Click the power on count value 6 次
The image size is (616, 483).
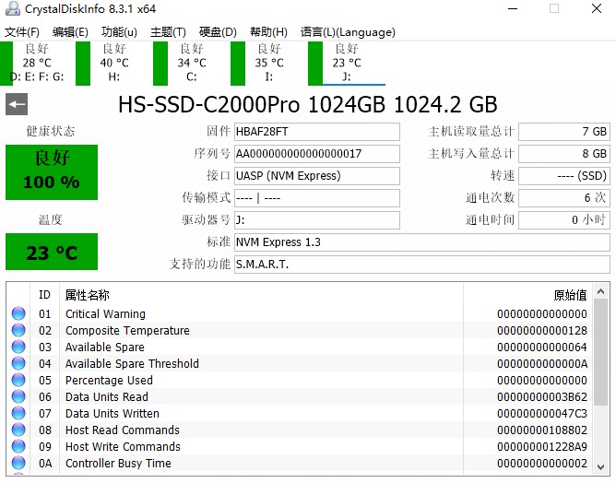[x=564, y=198]
